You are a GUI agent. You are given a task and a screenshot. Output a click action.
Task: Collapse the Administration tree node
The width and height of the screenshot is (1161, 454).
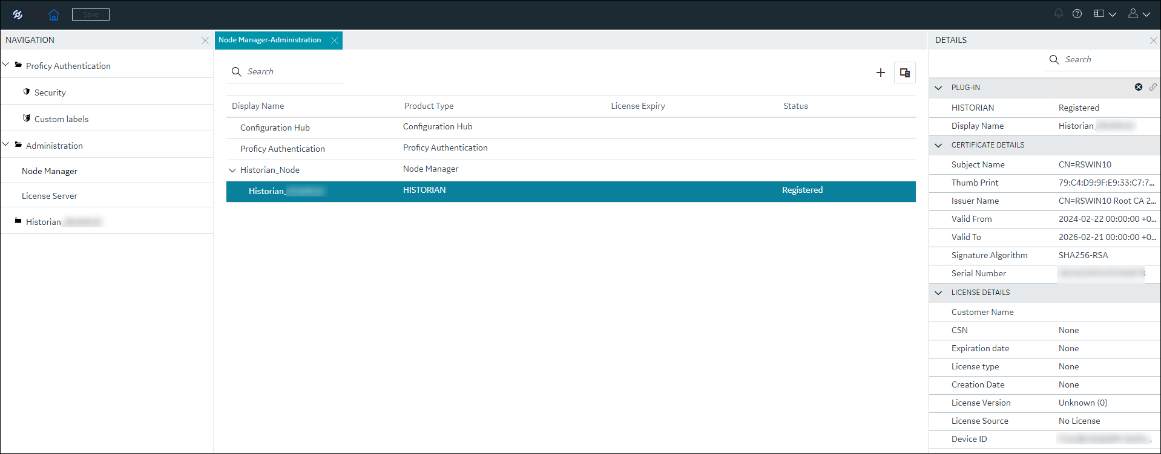(x=6, y=144)
